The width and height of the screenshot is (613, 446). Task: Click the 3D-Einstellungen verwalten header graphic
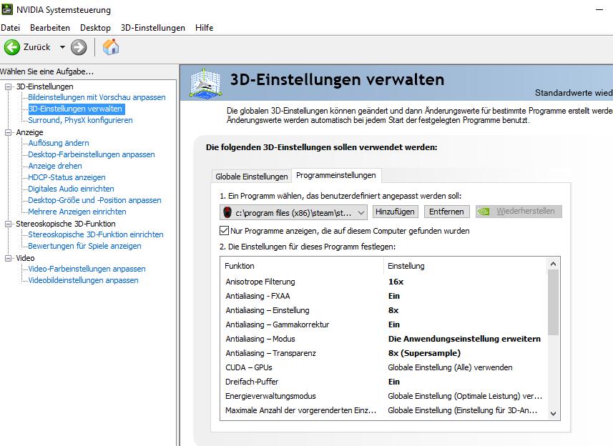(x=205, y=82)
